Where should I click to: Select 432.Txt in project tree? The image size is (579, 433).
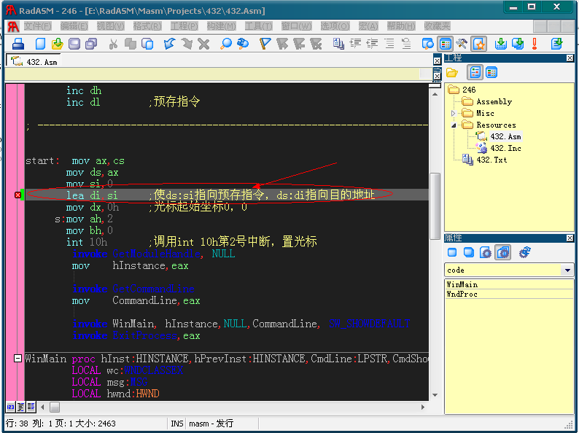pos(491,160)
